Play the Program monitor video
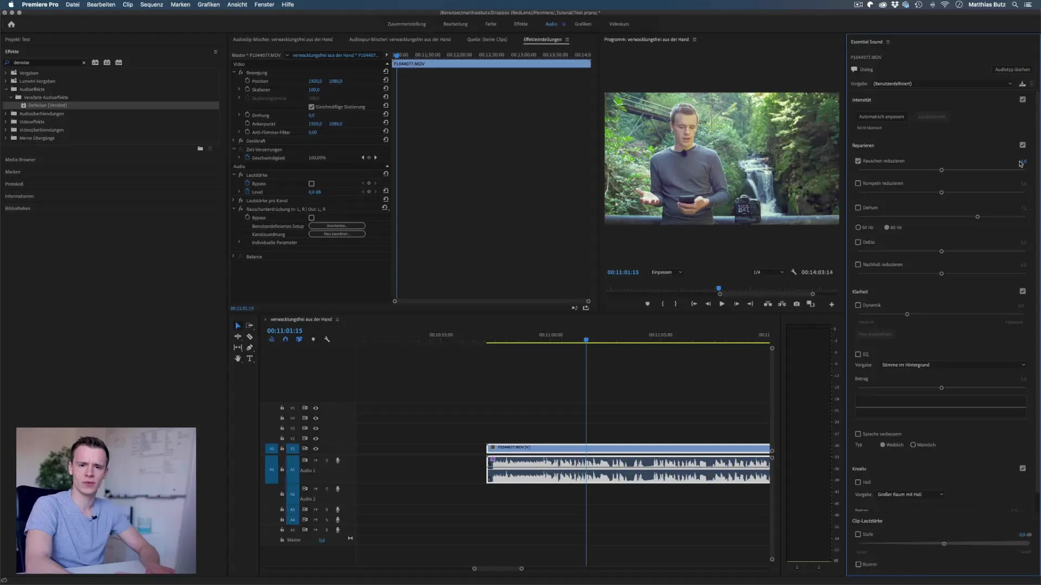Screen dimensions: 1041x585 pyautogui.click(x=722, y=304)
